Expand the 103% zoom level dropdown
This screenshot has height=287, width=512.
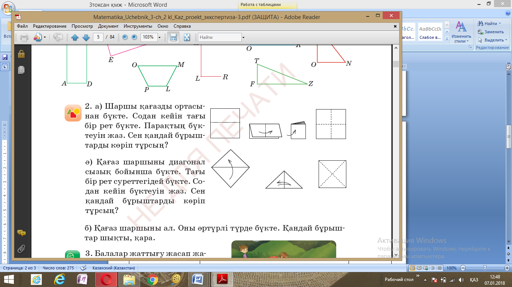(159, 37)
